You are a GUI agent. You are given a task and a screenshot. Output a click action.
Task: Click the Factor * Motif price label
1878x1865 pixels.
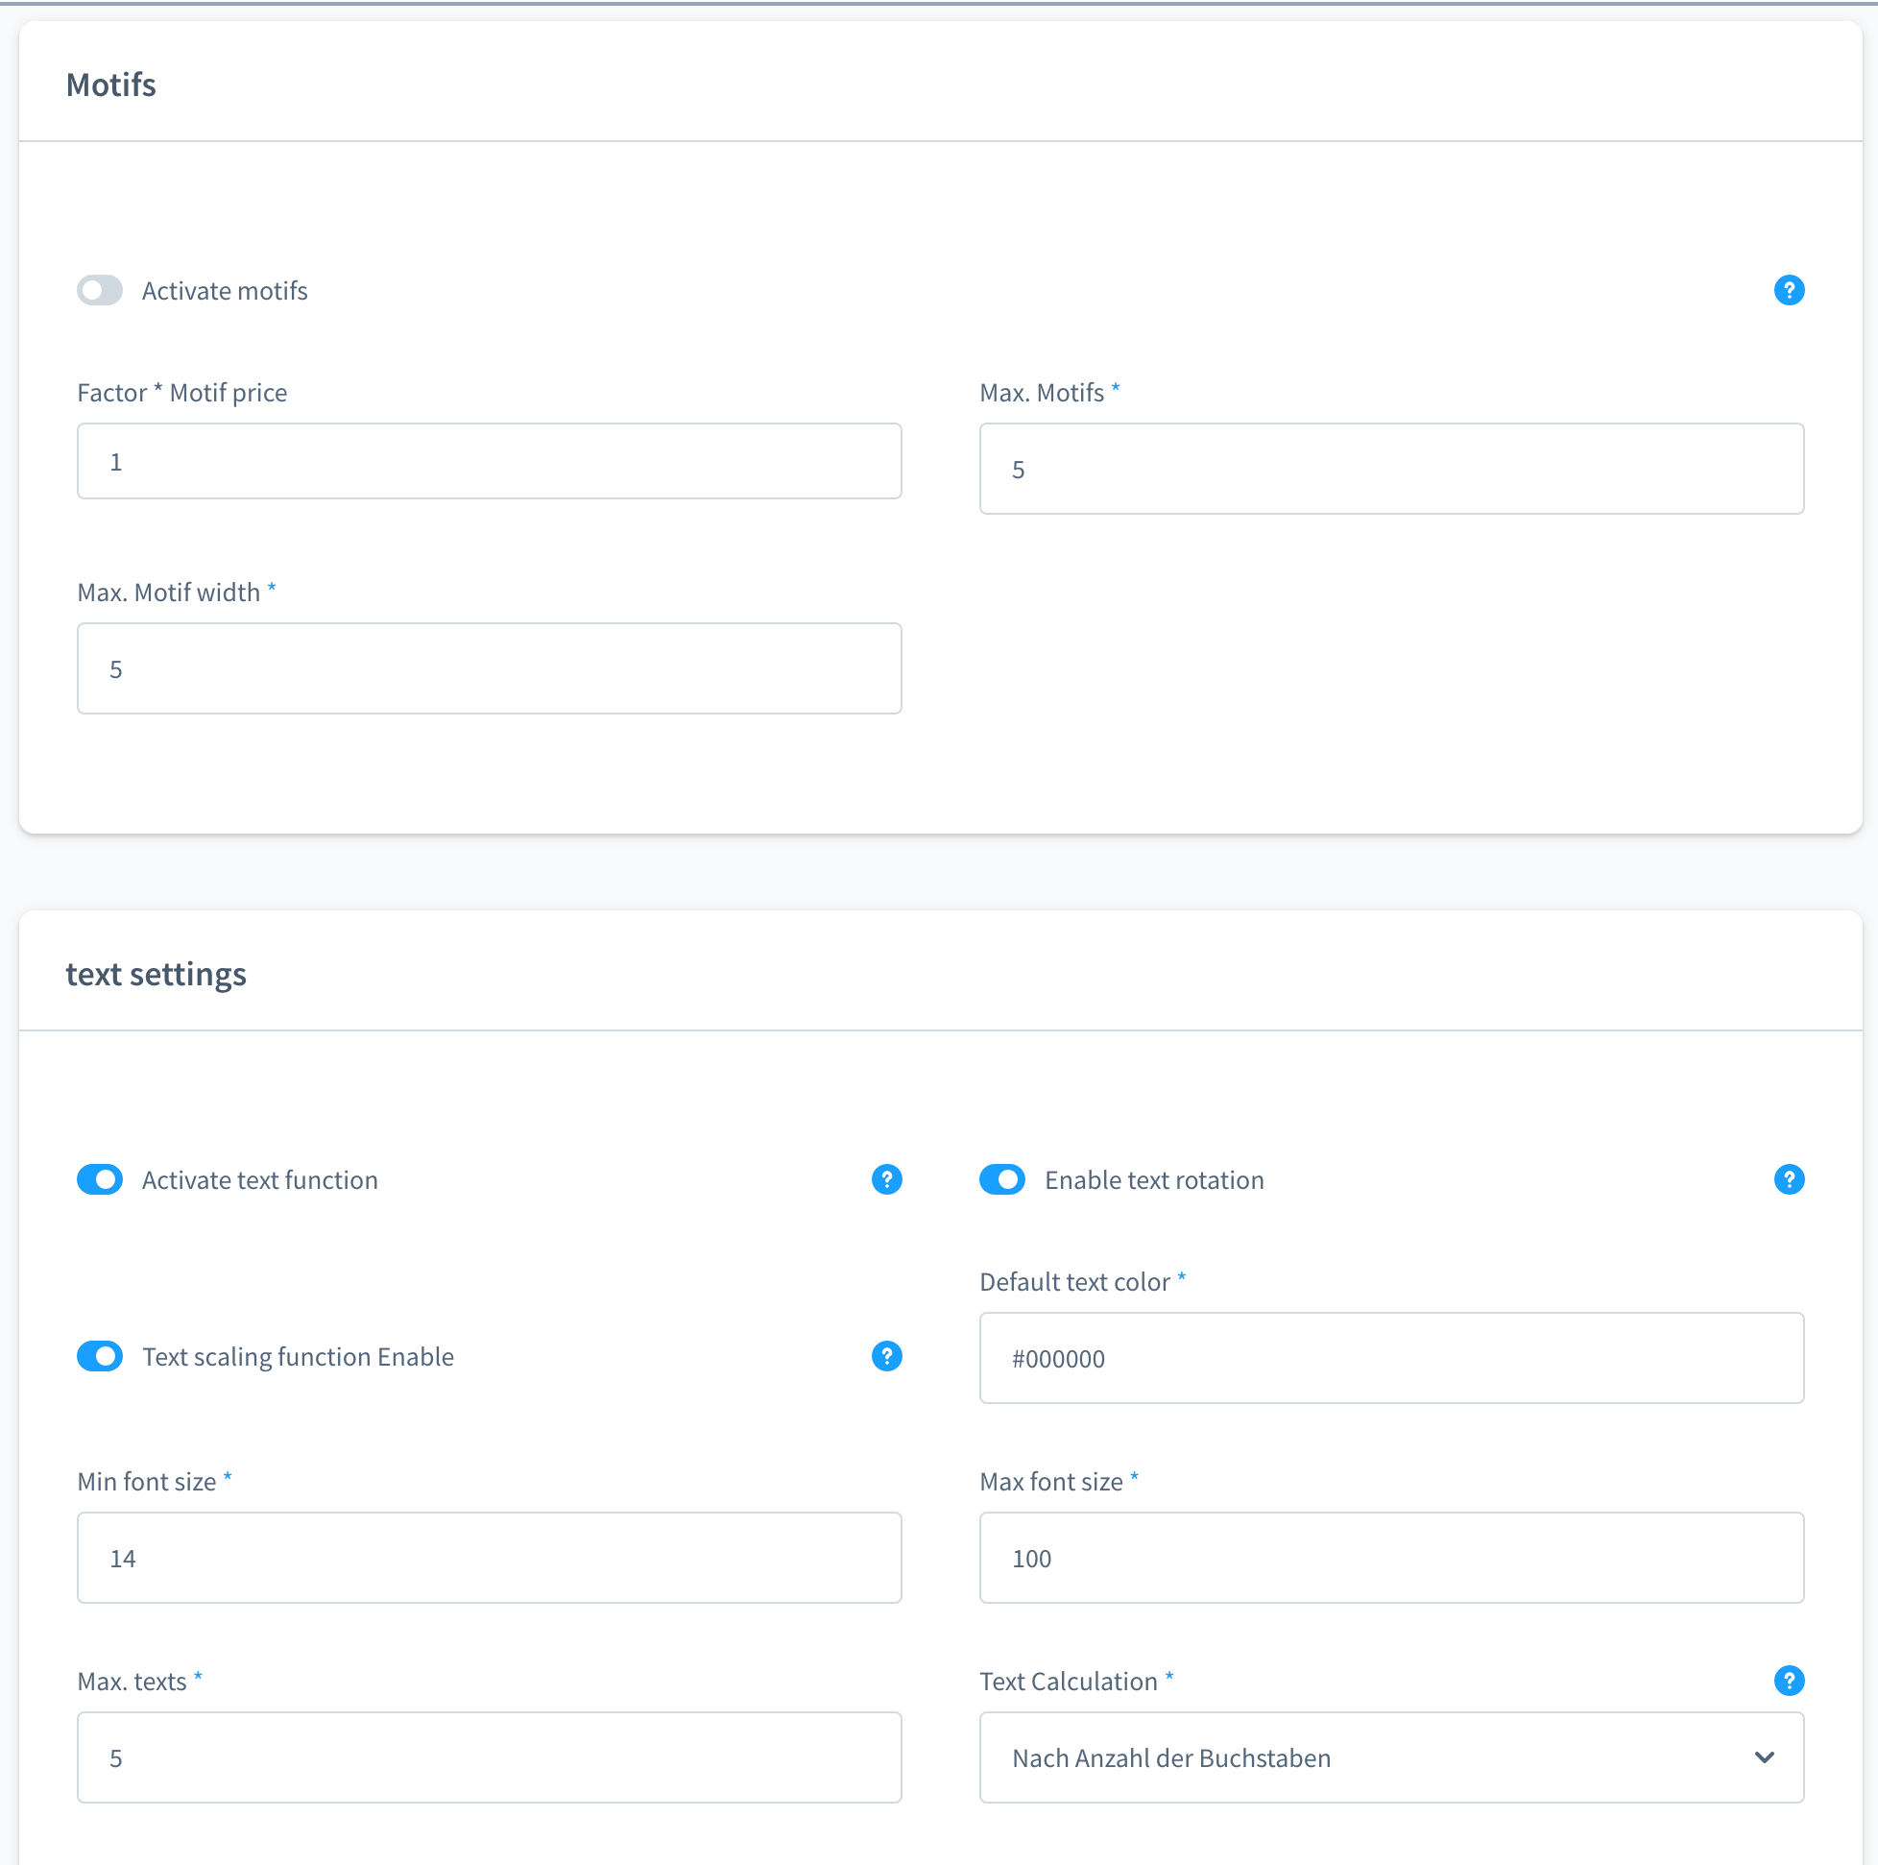(181, 393)
